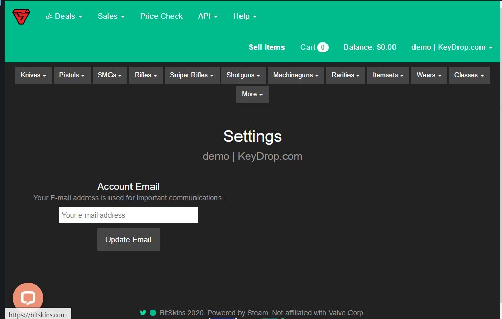The width and height of the screenshot is (502, 319).
Task: Open the live chat bubble icon
Action: coord(28,297)
